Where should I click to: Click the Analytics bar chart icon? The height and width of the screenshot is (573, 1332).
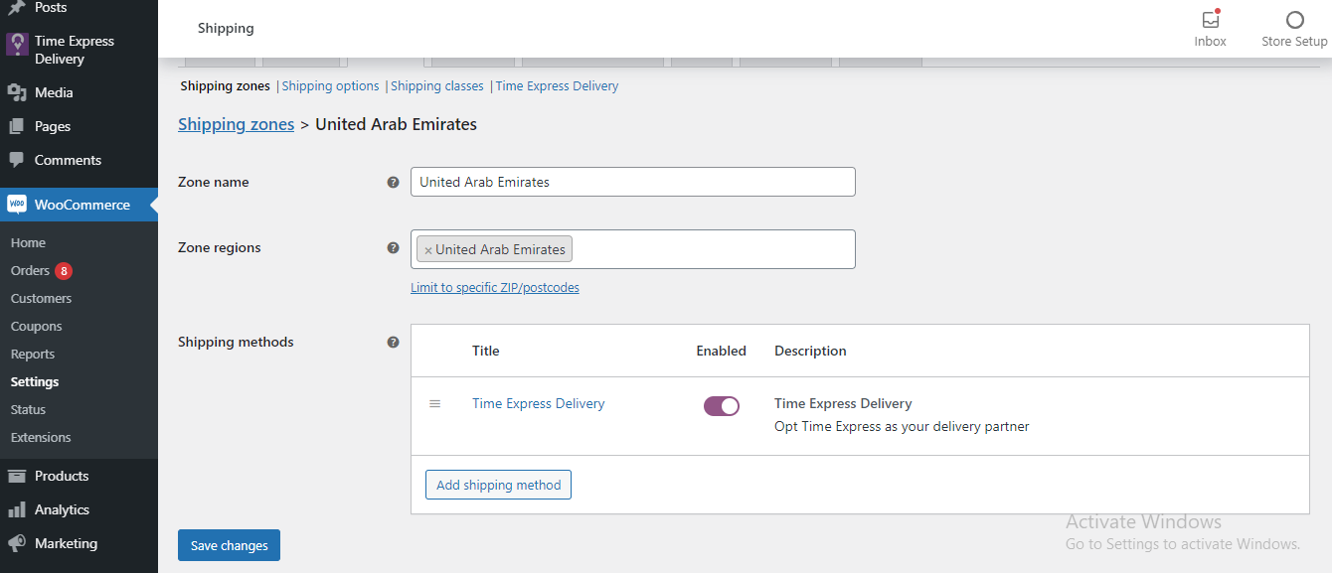[x=17, y=509]
